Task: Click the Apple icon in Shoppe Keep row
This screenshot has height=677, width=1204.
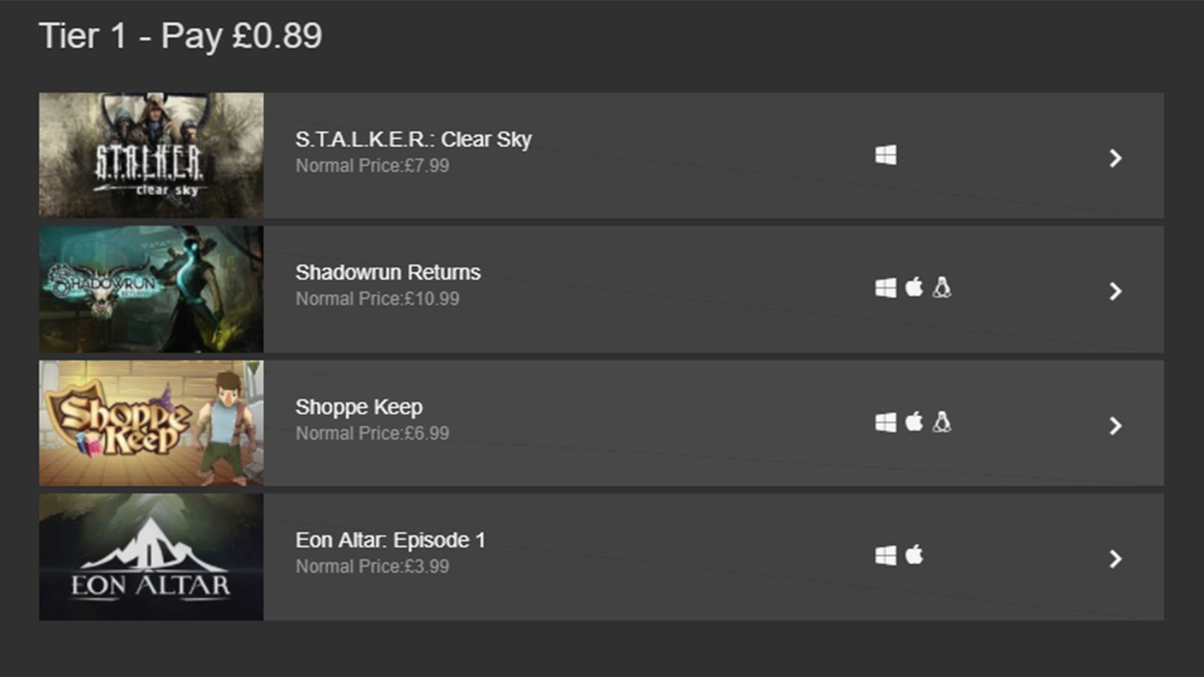Action: pyautogui.click(x=914, y=421)
